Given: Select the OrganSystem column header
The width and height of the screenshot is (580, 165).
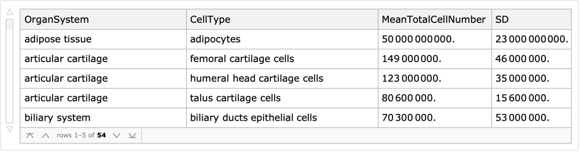Looking at the screenshot, I should click(57, 20).
